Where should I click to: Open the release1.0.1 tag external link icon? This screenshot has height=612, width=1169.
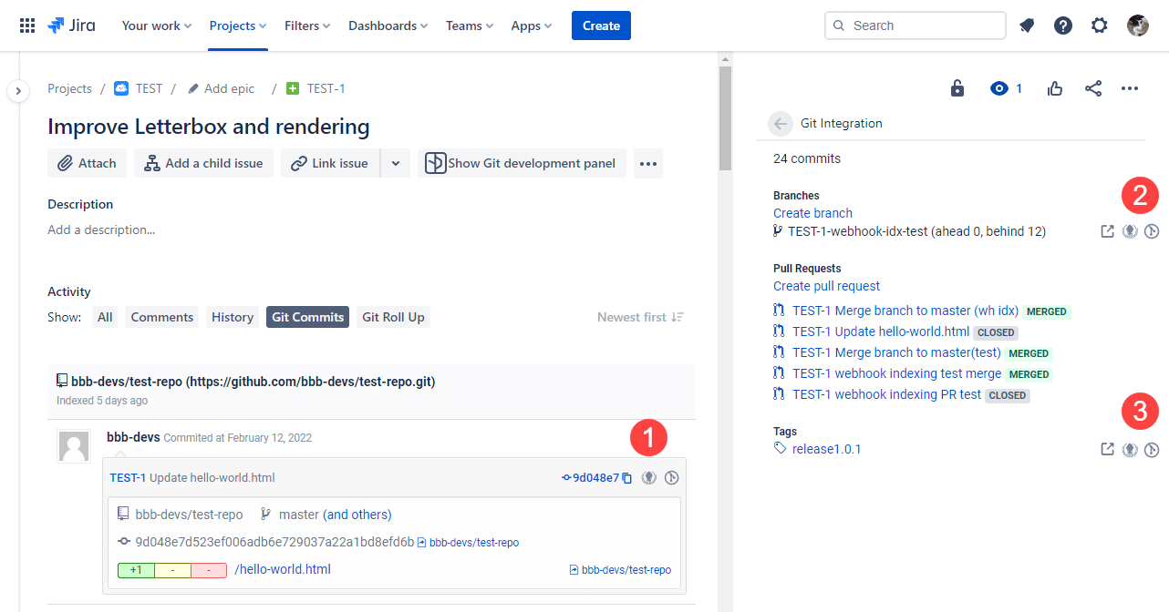1107,449
